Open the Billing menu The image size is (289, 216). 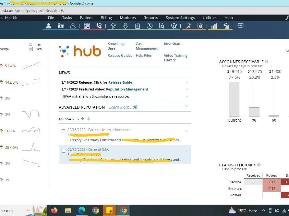(106, 18)
